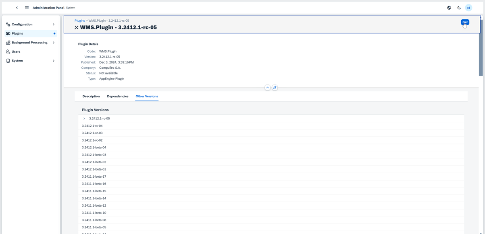Select the Other Versions tab
The image size is (485, 234).
147,96
